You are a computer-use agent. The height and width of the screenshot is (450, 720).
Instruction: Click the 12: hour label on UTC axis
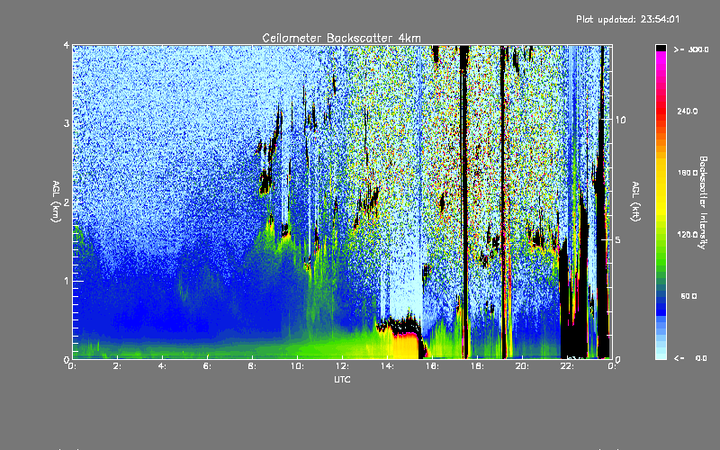tap(342, 366)
